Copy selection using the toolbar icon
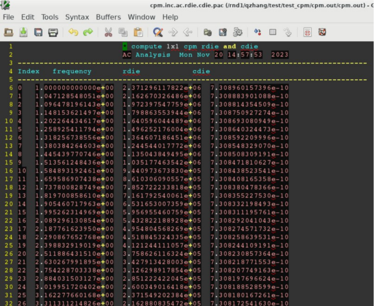The height and width of the screenshot is (306, 374). [x=123, y=32]
